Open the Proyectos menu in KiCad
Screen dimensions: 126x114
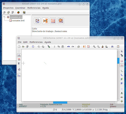[x=8, y=8]
